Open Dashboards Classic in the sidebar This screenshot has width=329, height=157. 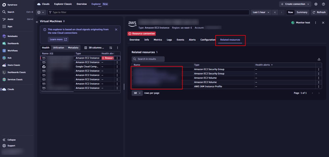click(x=16, y=73)
